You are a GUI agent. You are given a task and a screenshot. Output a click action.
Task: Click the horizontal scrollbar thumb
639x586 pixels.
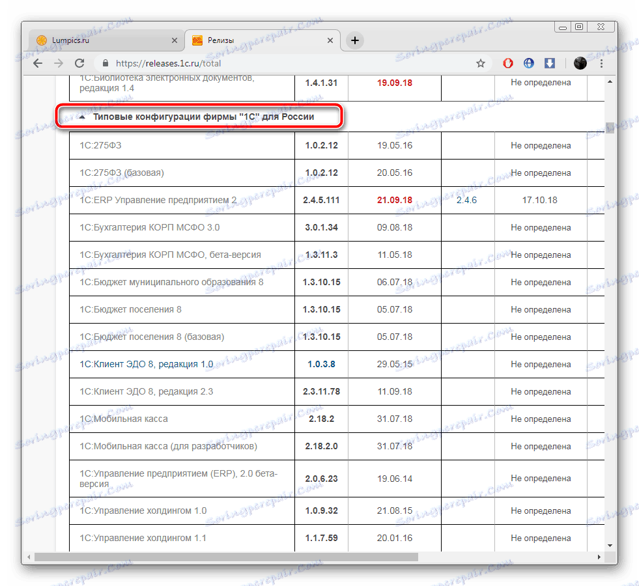tap(226, 557)
